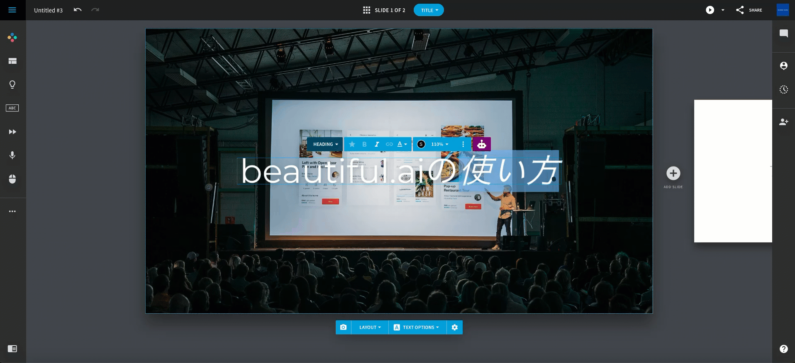Click the mouse icon in left sidebar
This screenshot has width=795, height=363.
coord(12,179)
